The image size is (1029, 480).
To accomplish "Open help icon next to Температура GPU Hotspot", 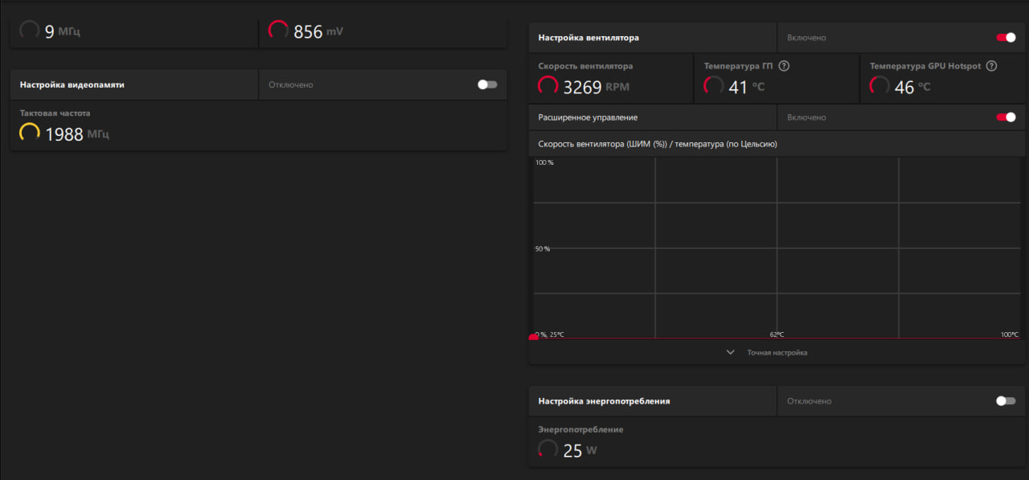I will coord(991,66).
